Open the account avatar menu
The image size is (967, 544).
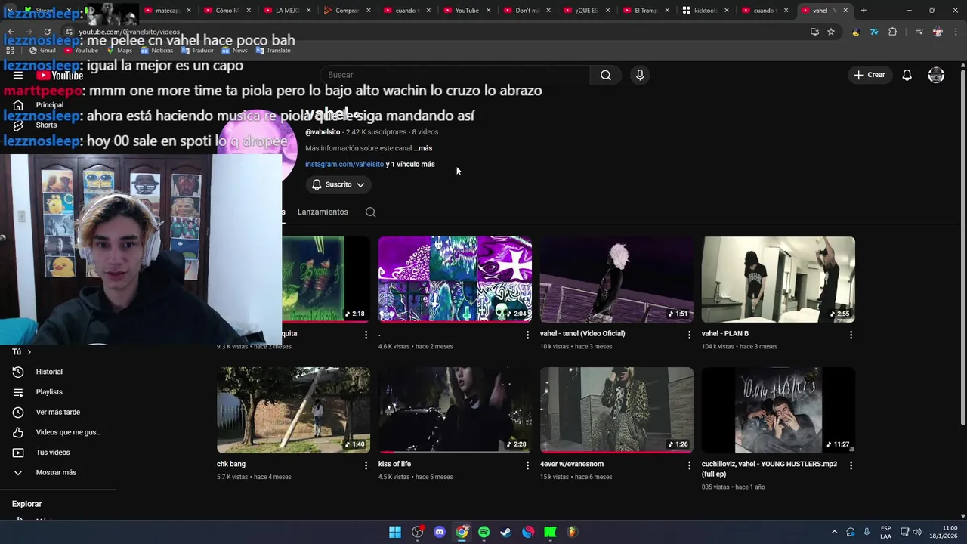[936, 75]
